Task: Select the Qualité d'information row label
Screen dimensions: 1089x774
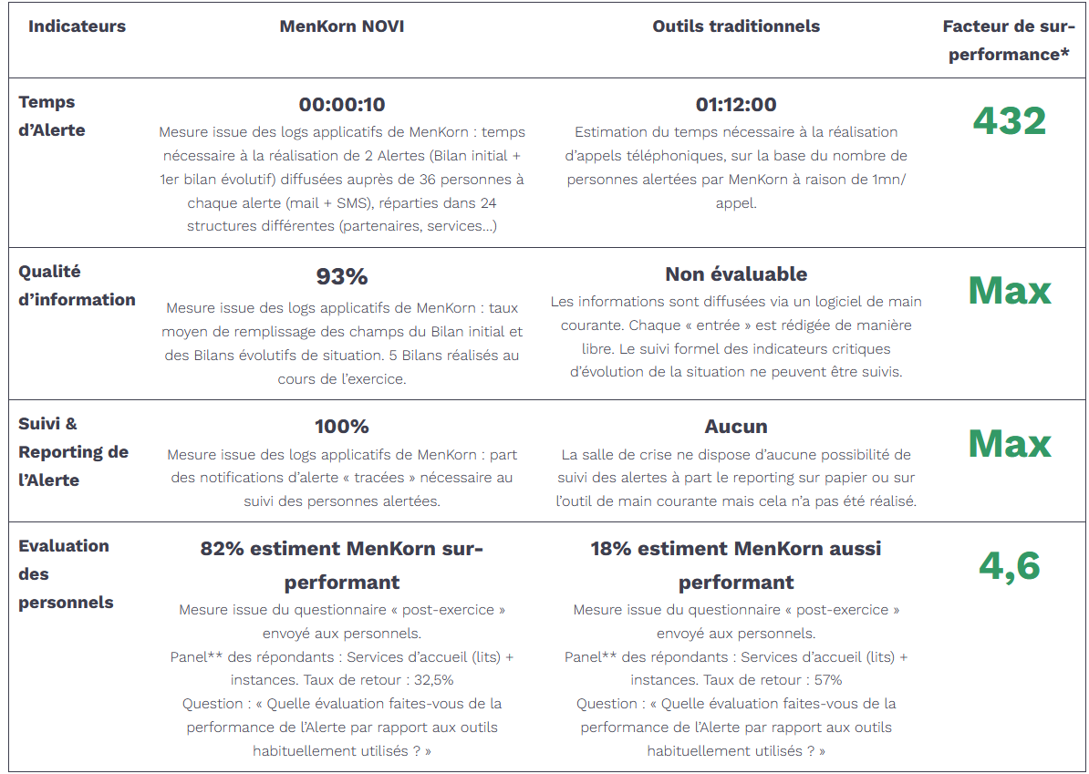Action: (x=77, y=285)
